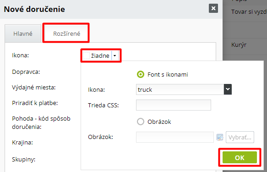Click the Obrázok path input field
267x172 pixels.
175,137
